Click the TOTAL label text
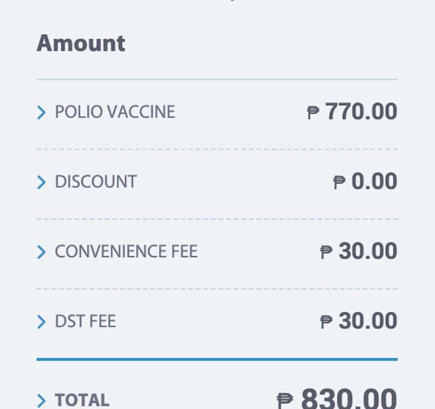435x409 pixels. 82,400
